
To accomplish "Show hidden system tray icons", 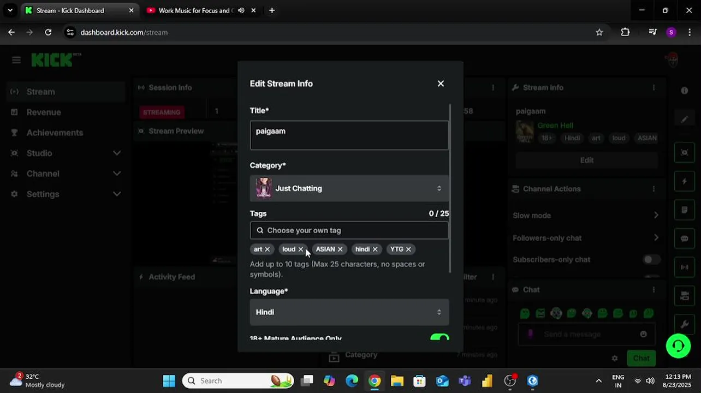I will [x=599, y=381].
